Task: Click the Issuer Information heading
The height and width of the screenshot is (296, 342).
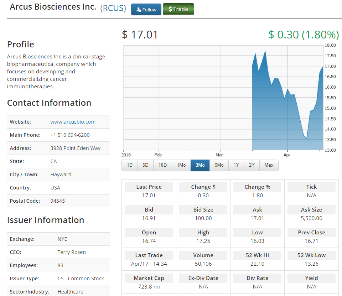Action: [46, 220]
